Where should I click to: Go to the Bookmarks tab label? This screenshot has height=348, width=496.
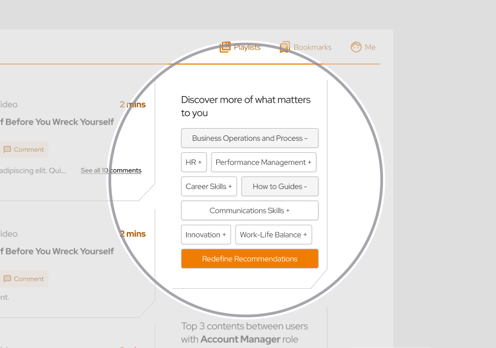(x=312, y=47)
